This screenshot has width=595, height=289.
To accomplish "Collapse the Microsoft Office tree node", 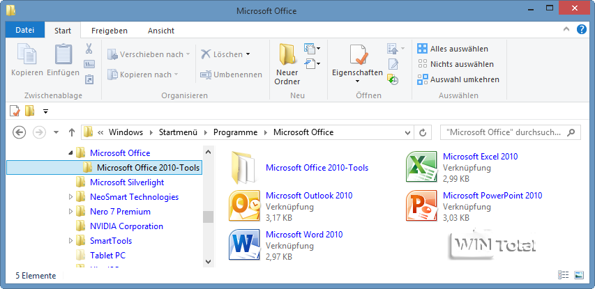I will (70, 153).
